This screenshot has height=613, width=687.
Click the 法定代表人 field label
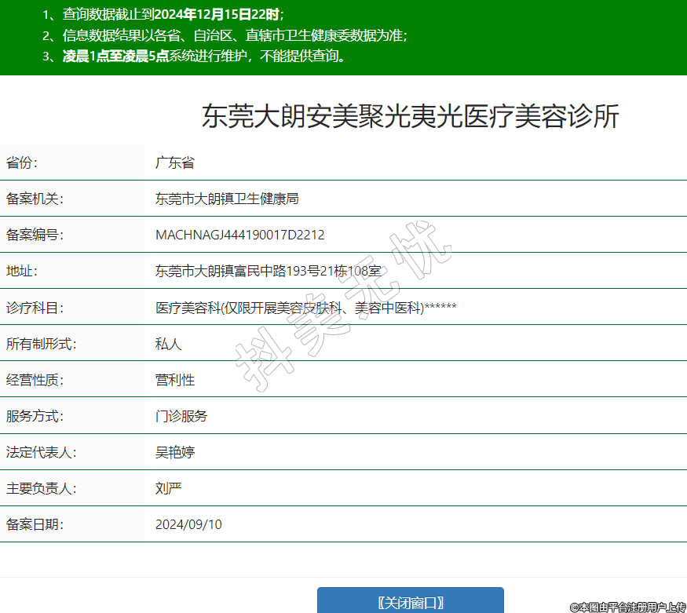click(41, 452)
